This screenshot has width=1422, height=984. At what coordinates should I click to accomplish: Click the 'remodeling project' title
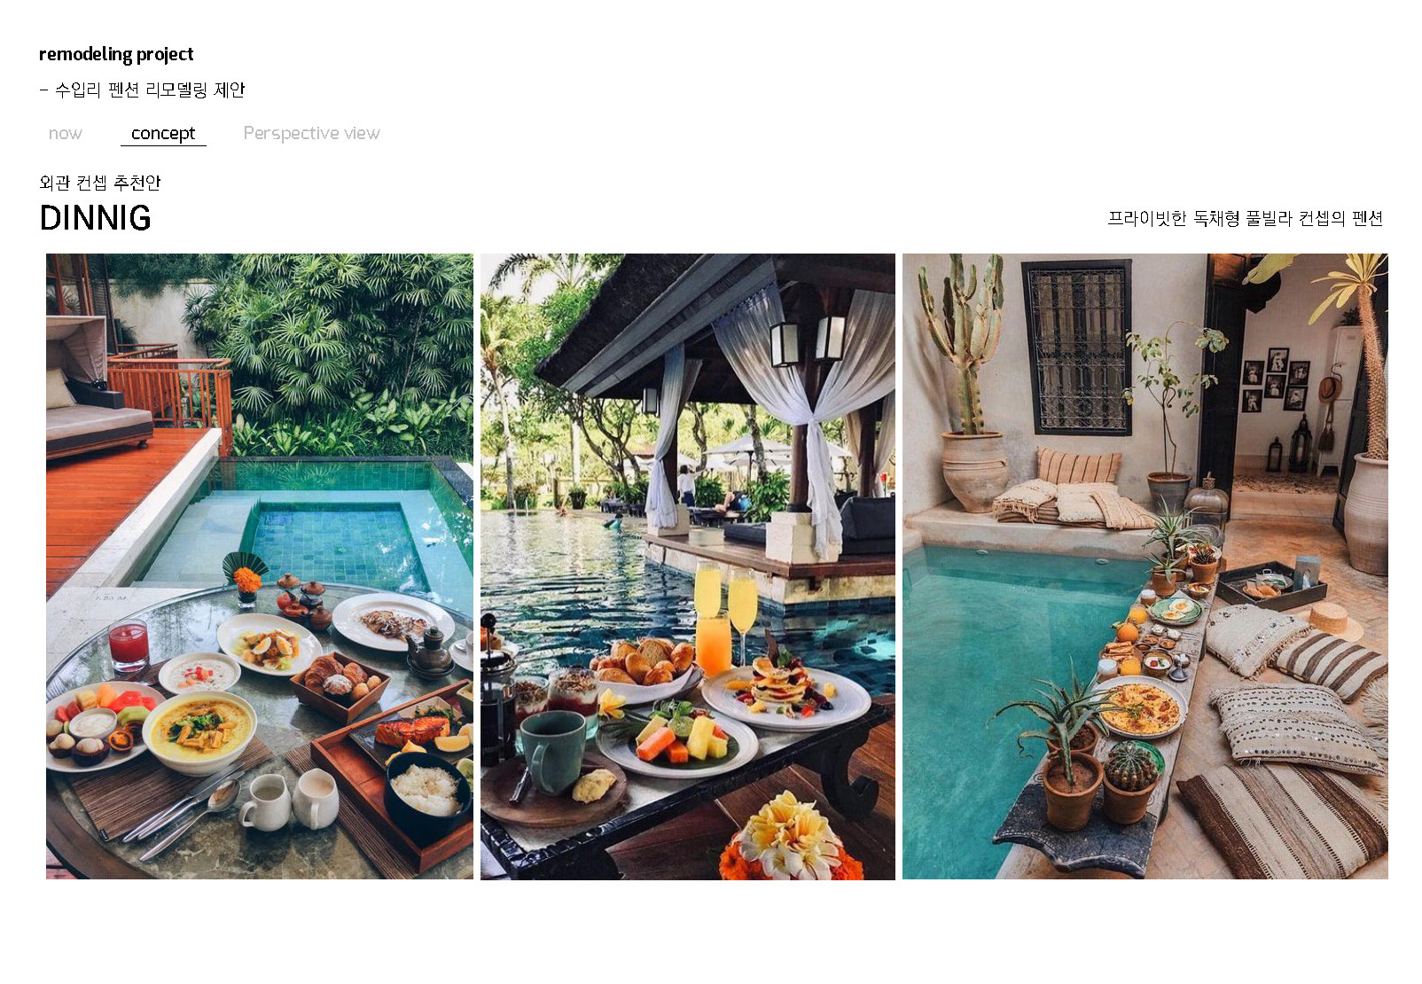(116, 54)
